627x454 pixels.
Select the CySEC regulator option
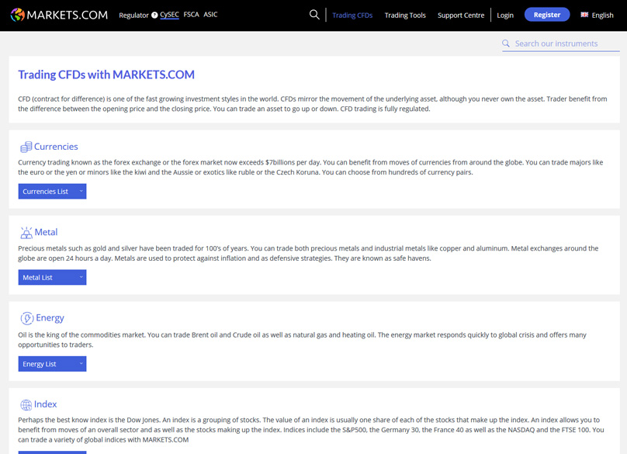[169, 15]
